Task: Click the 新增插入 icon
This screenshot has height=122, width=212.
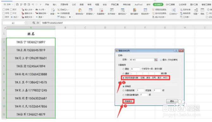Action: (90, 10)
